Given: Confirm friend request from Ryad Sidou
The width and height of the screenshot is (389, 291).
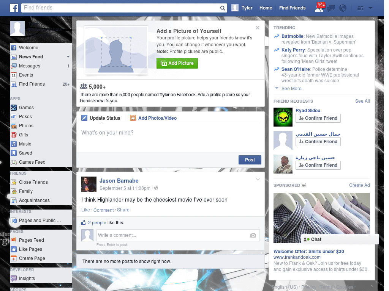Looking at the screenshot, I should pos(318,118).
